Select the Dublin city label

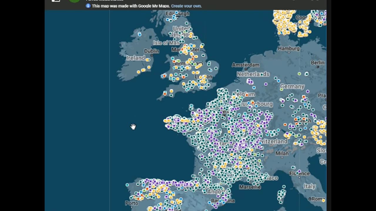point(152,51)
